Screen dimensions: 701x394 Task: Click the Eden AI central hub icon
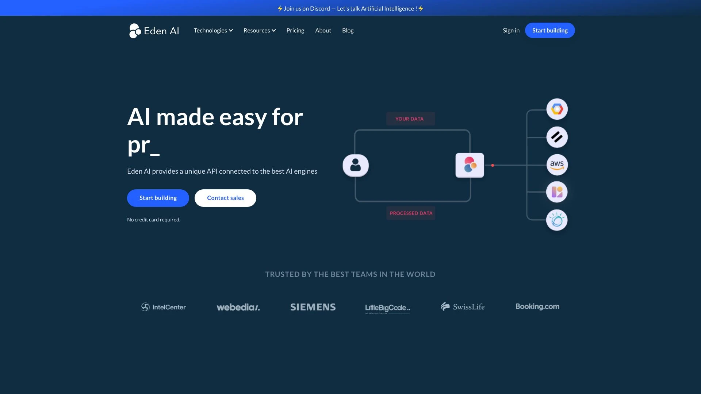pos(470,165)
